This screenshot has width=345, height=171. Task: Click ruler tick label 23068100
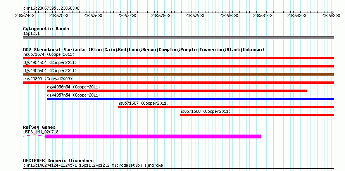coord(263,16)
